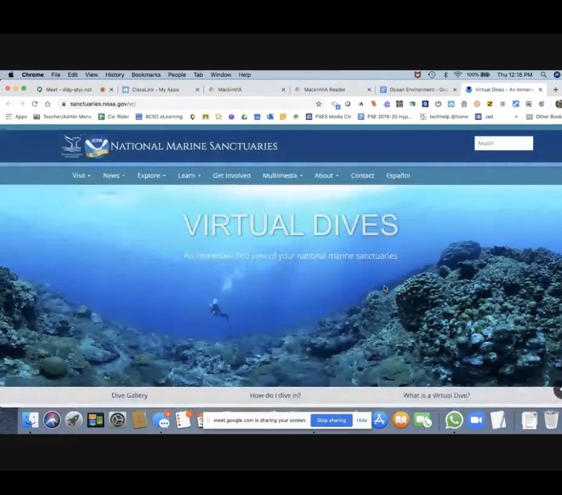562x495 pixels.
Task: Click the site Search input field
Action: [x=503, y=143]
